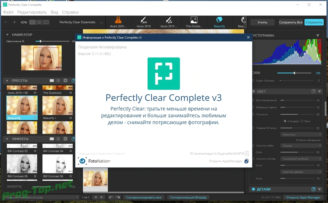
Task: Favorite the iAuto 2019 + RE preset star
Action: 35,93
